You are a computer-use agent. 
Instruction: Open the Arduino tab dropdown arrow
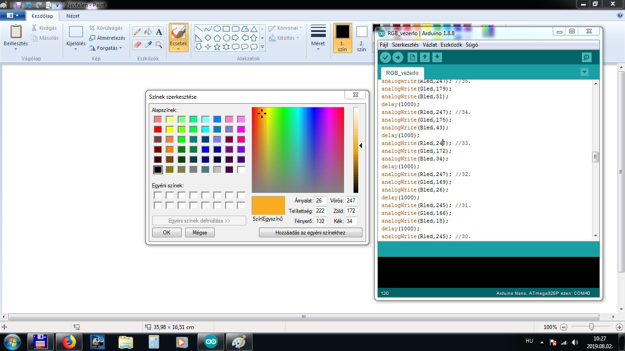click(584, 72)
